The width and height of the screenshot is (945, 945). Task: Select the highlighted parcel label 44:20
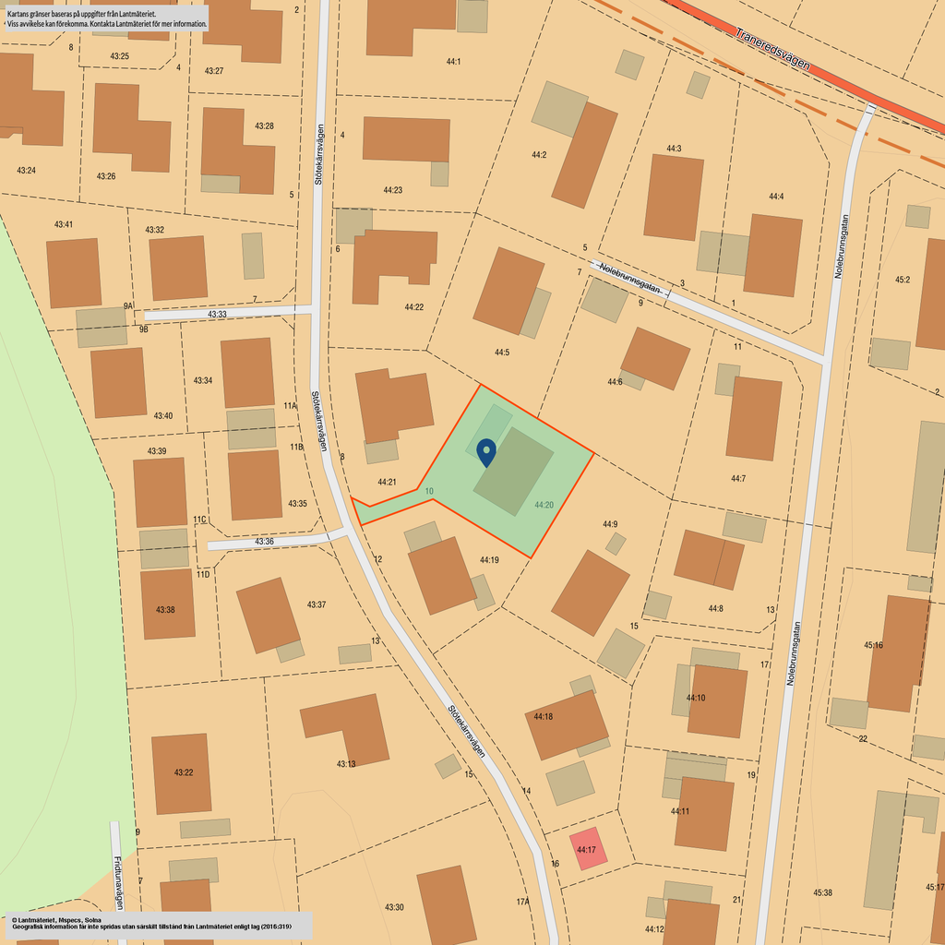point(544,505)
